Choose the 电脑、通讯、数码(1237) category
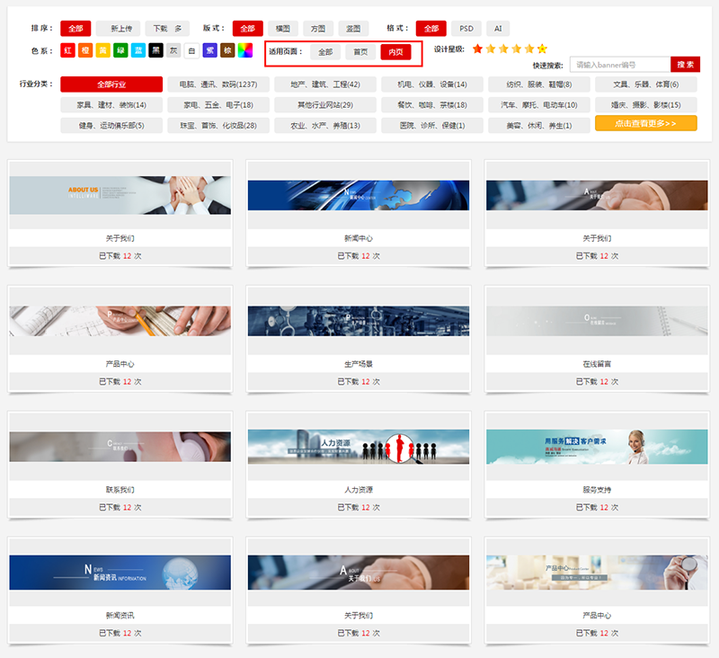The image size is (719, 658). click(217, 84)
